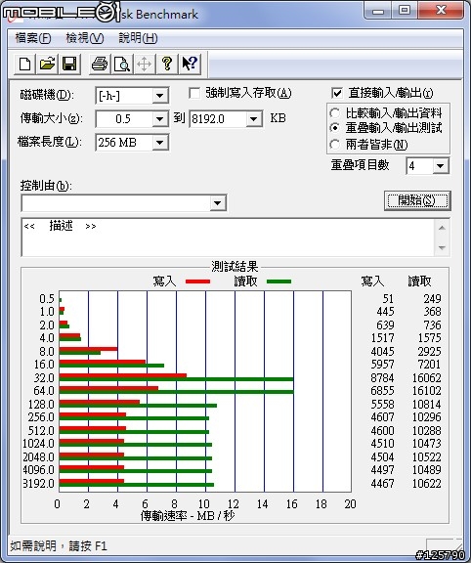
Task: Uncheck the 直接輸入/輸出 checkbox
Action: (x=337, y=94)
